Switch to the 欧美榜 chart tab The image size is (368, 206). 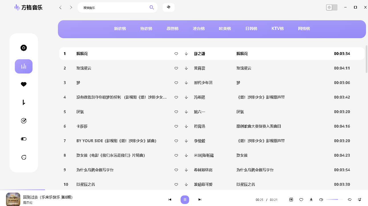tap(225, 28)
